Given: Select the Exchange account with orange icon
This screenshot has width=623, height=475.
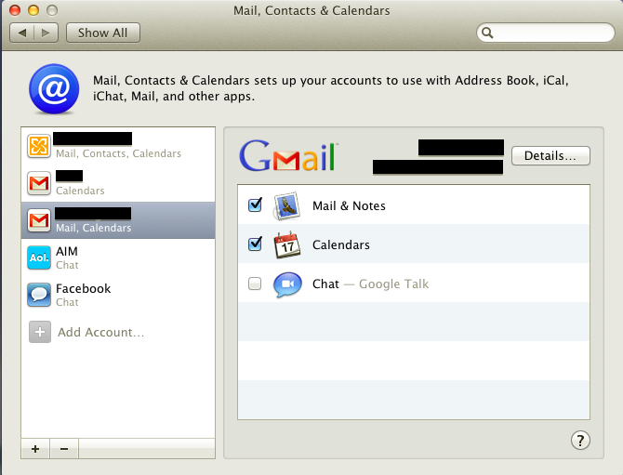Looking at the screenshot, I should (39, 146).
